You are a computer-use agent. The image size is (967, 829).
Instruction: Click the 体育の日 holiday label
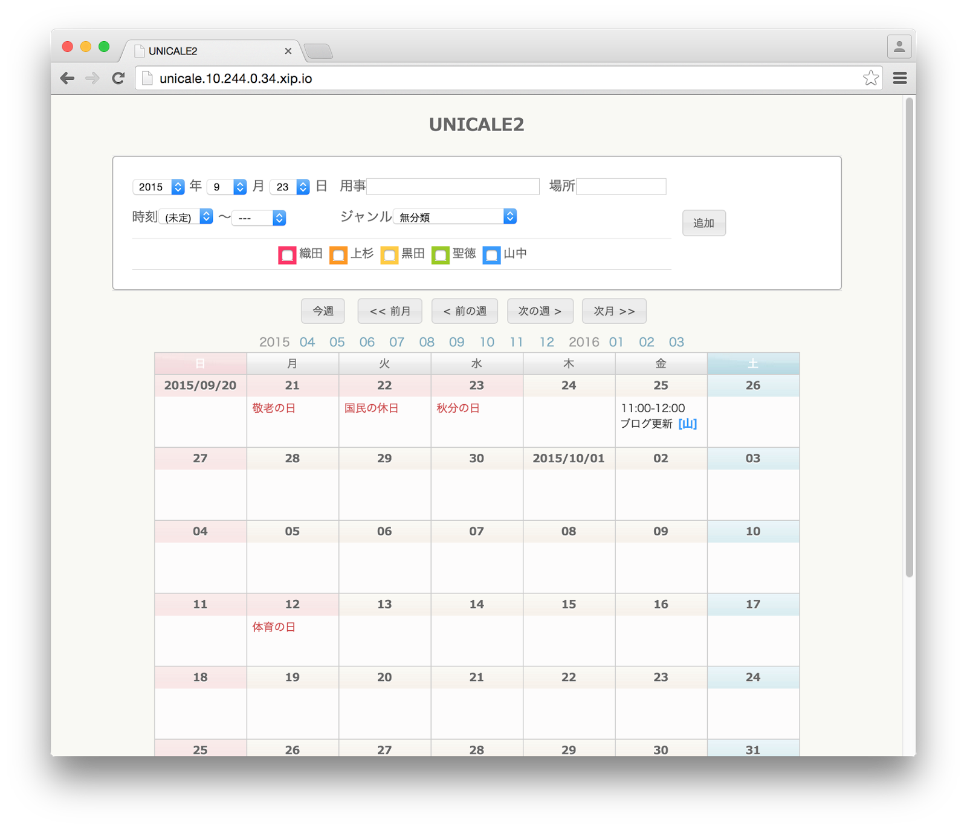(x=274, y=627)
